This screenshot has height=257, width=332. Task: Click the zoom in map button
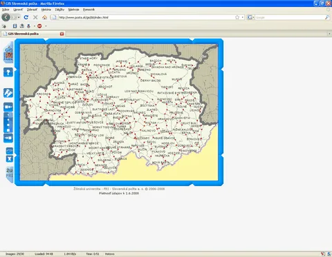8,138
